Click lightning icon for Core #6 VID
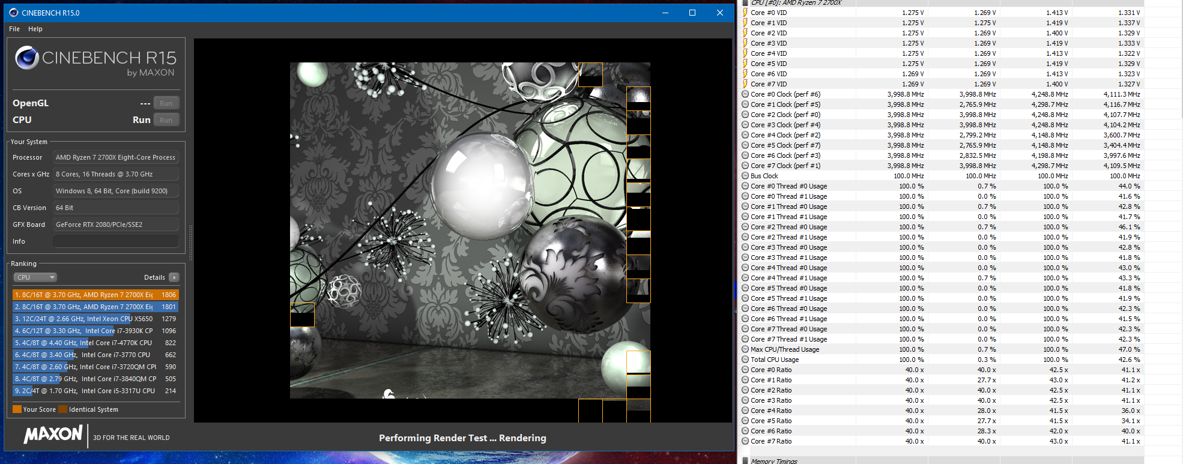1183x464 pixels. pos(745,74)
